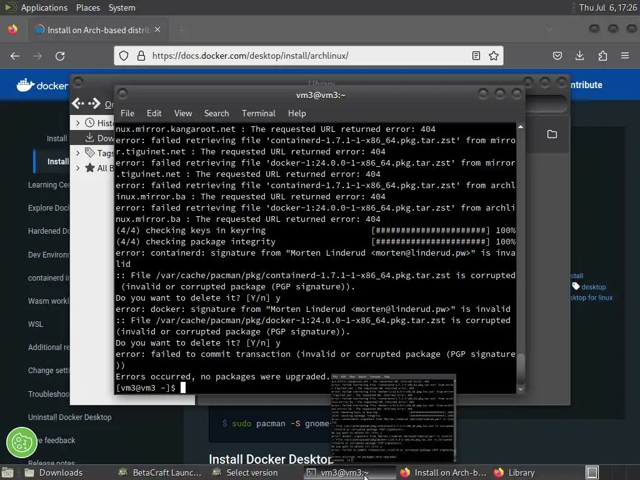Open the extensions puzzle icon
Viewport: 640px width, 480px height.
[602, 56]
